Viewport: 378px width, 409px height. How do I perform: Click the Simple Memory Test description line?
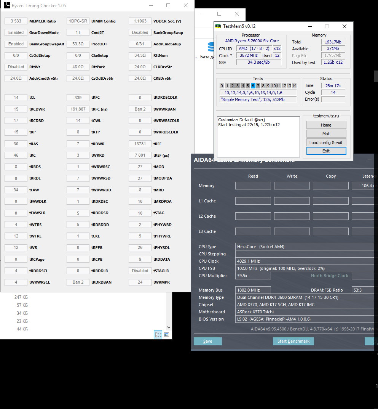[258, 99]
